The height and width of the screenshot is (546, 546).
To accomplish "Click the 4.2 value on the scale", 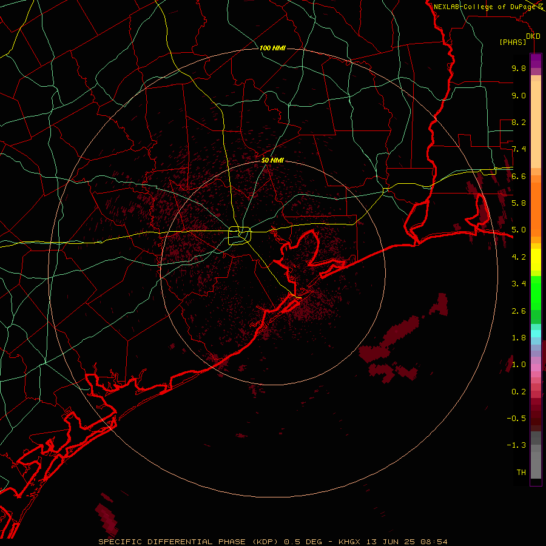I will pyautogui.click(x=519, y=257).
